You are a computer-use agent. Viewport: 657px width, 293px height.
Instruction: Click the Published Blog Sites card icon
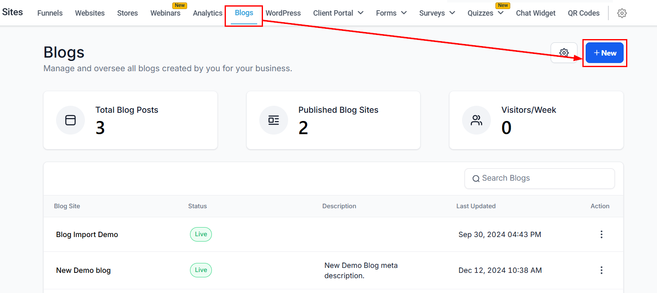pos(274,120)
